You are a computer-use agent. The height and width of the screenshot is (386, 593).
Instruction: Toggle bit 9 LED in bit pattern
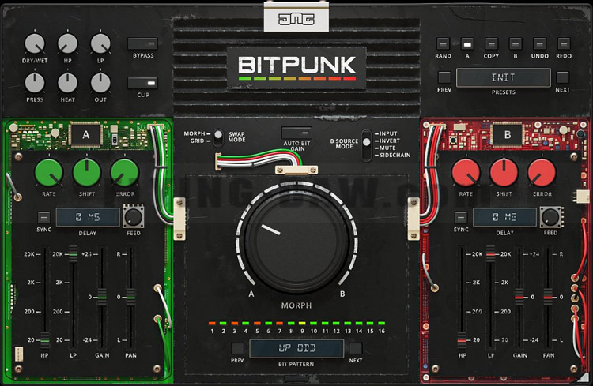point(302,324)
